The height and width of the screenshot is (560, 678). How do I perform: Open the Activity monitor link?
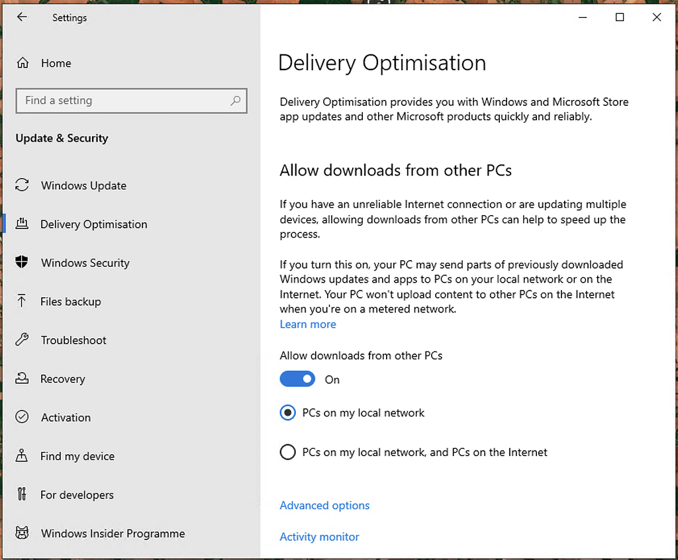click(x=319, y=537)
